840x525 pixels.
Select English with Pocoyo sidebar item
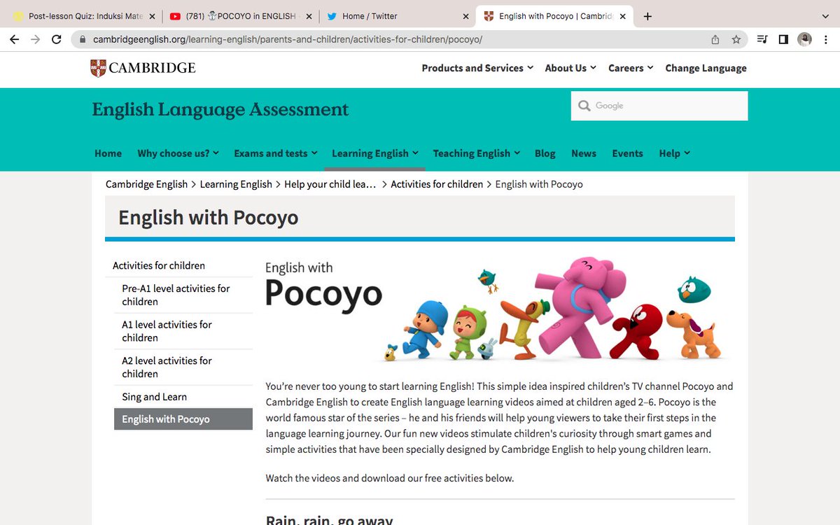(x=183, y=419)
